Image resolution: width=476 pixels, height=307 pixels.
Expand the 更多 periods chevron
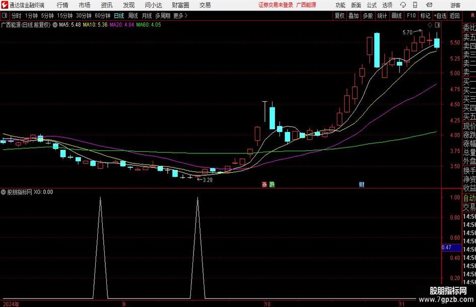[186, 16]
